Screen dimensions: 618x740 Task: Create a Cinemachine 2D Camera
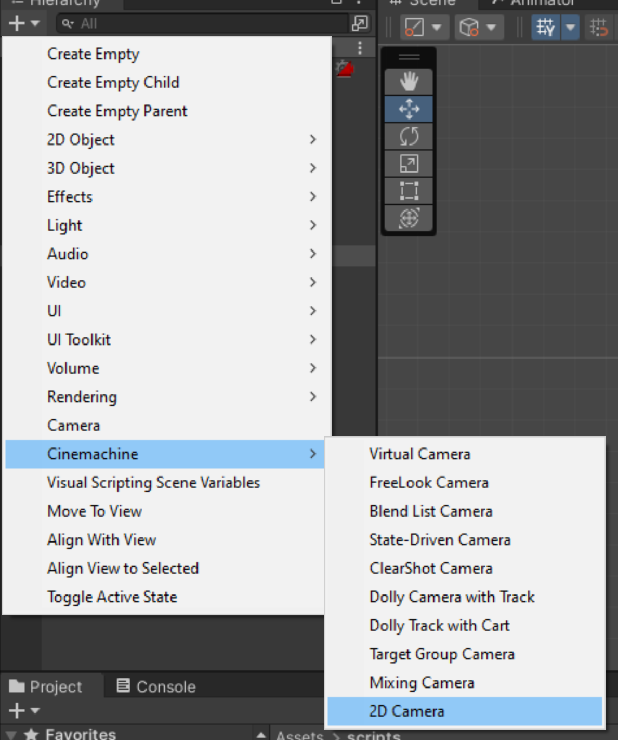(465, 711)
